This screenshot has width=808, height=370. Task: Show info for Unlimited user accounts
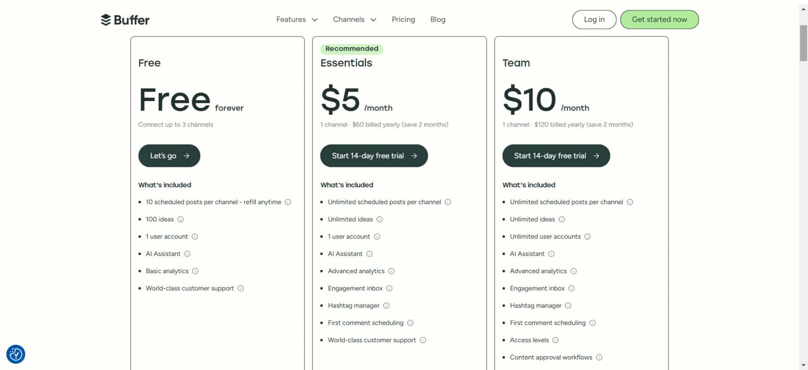pos(588,237)
